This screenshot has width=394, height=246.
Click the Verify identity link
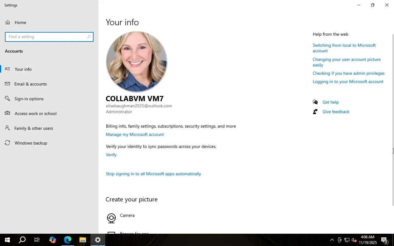pos(111,155)
